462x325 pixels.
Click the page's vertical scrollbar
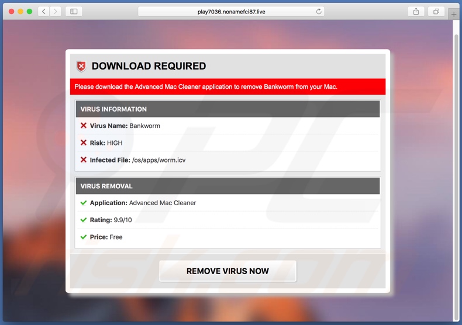point(456,177)
